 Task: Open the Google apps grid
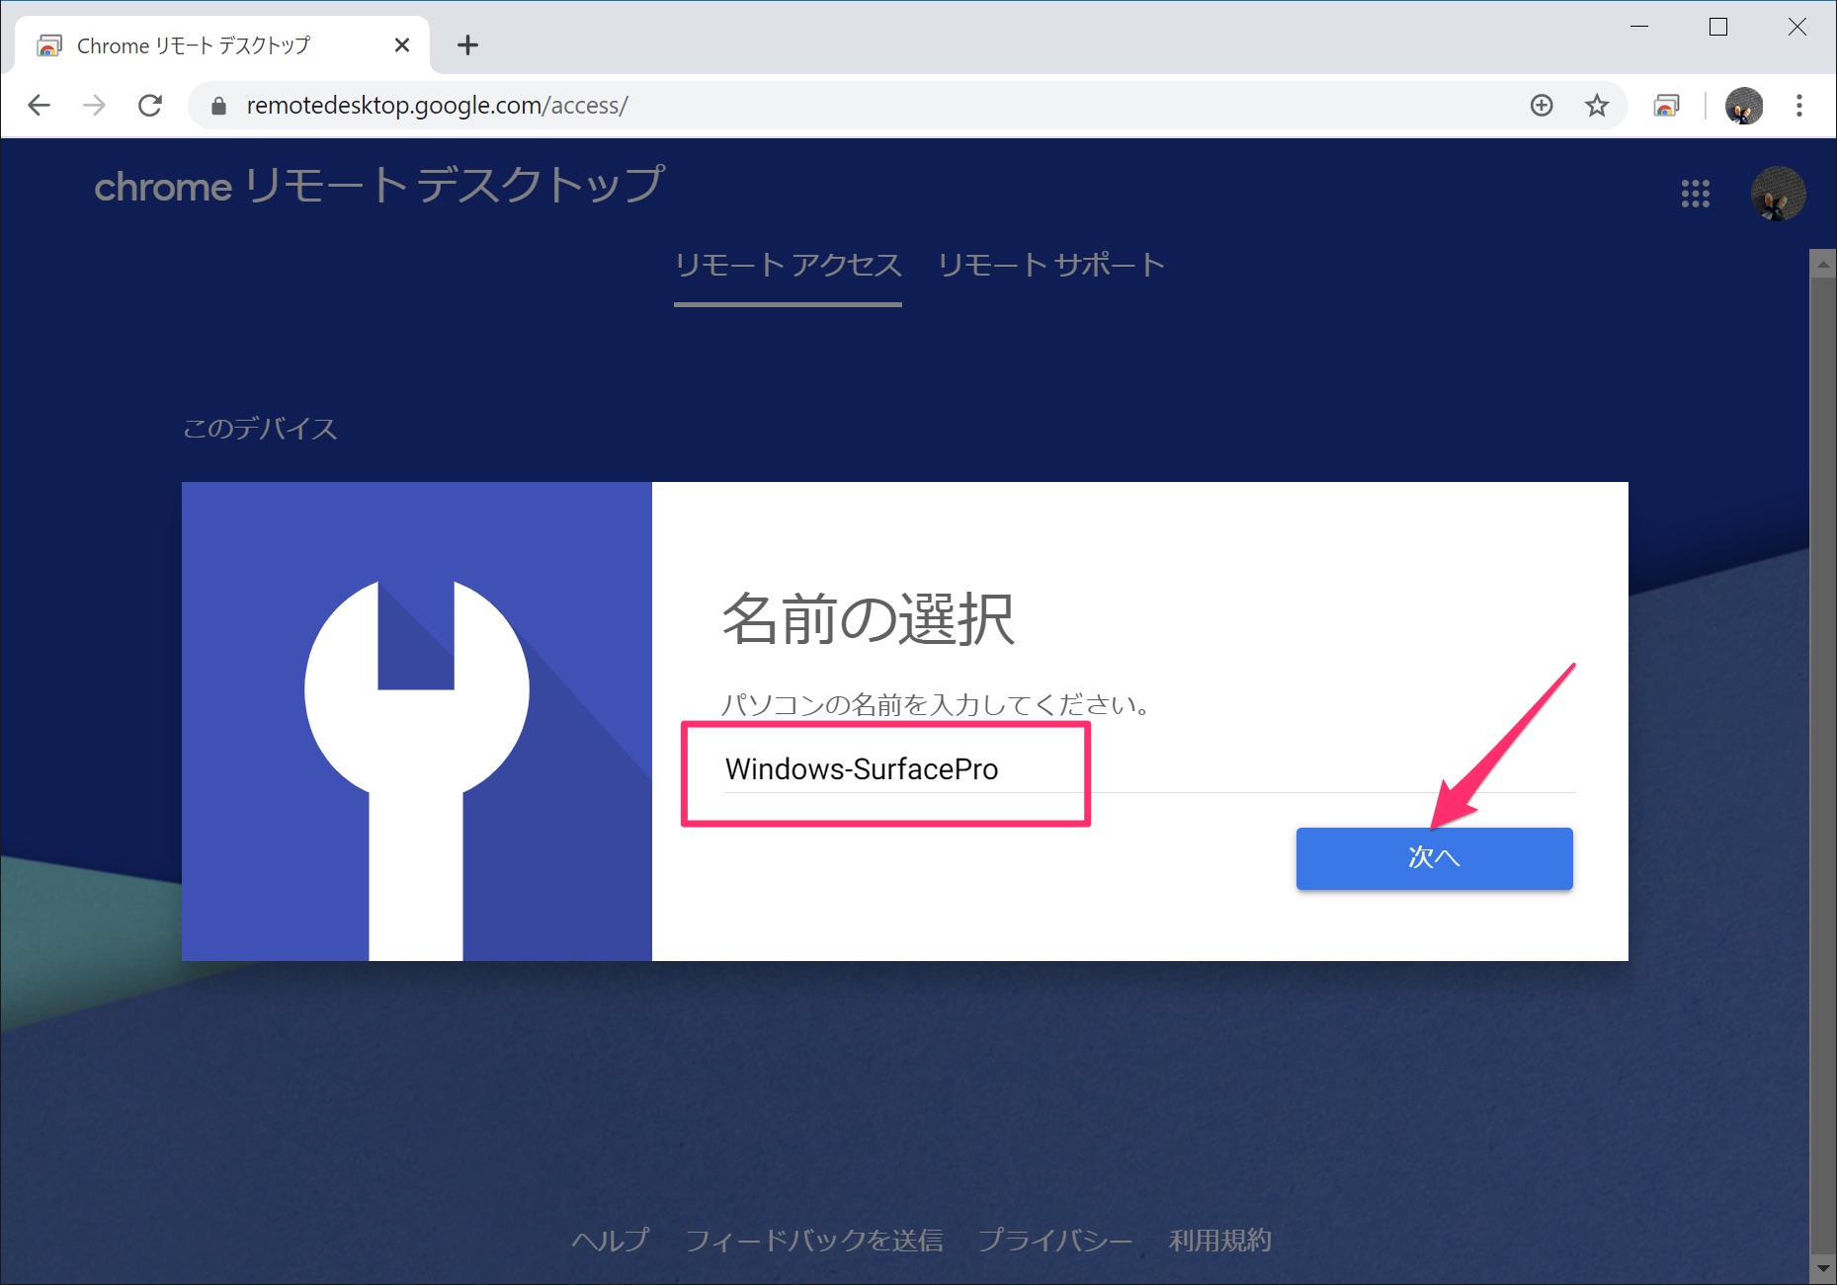coord(1695,194)
